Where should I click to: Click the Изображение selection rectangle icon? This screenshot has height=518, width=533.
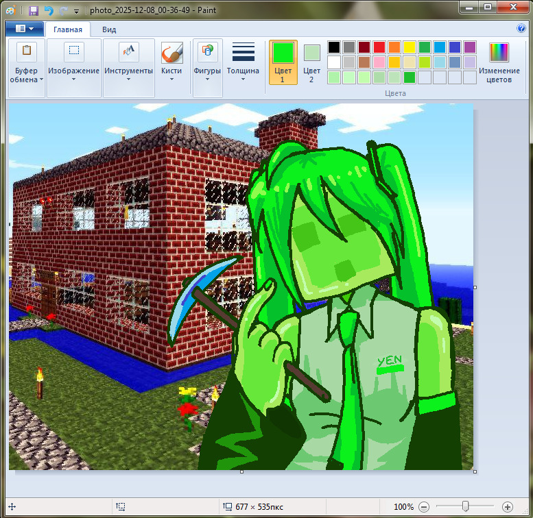[x=74, y=51]
